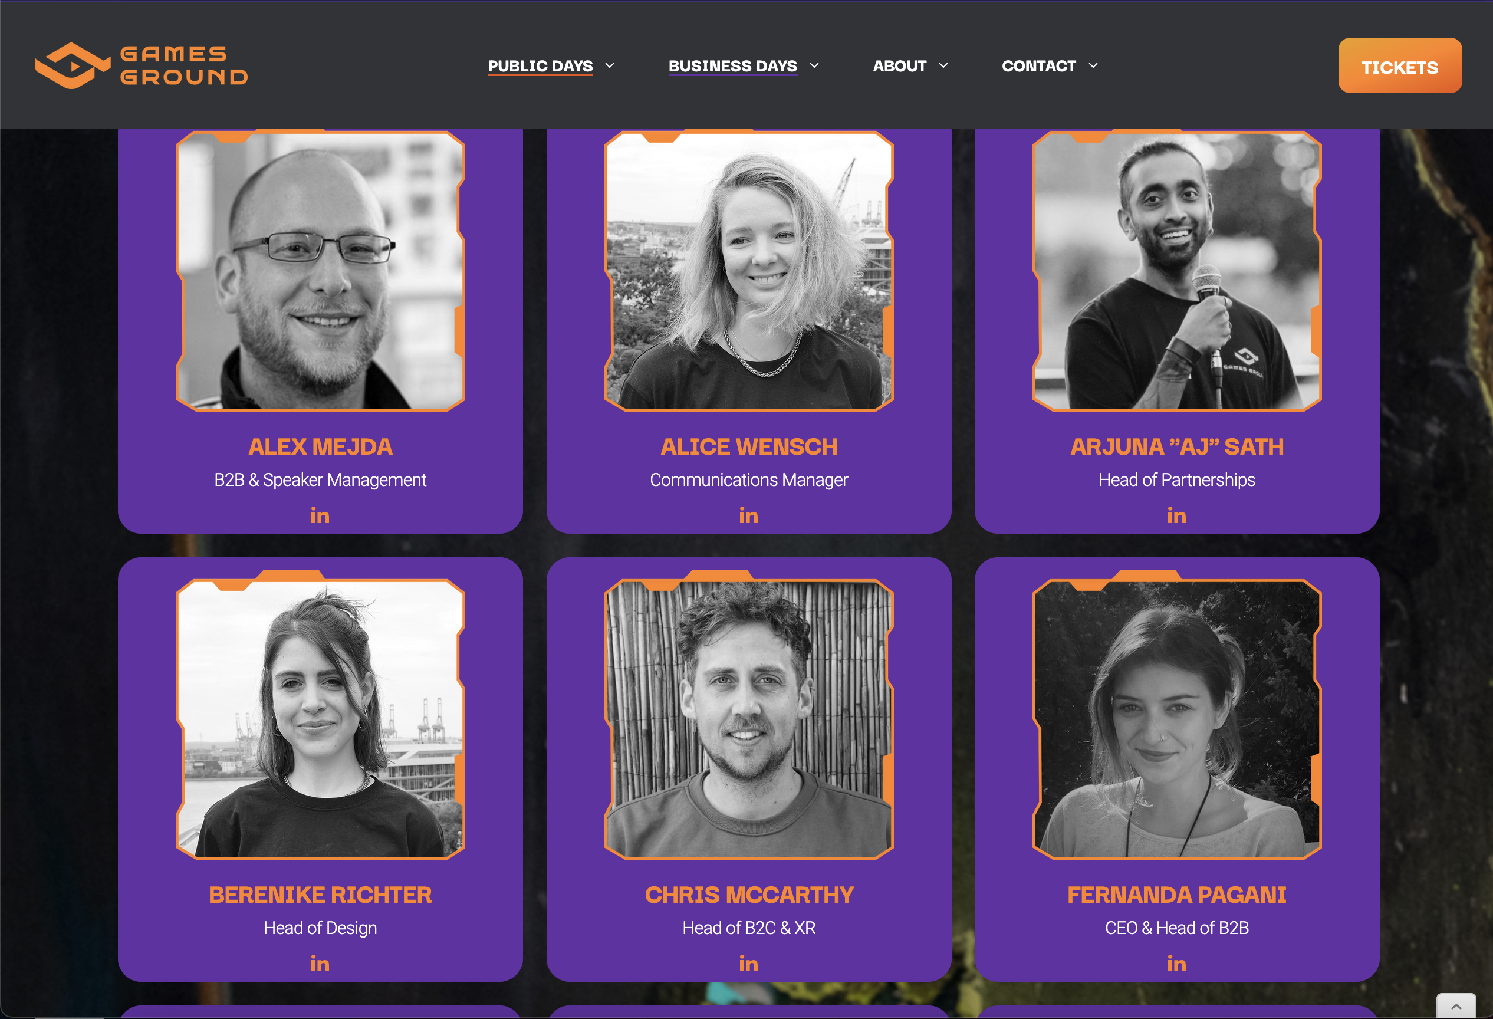Image resolution: width=1493 pixels, height=1019 pixels.
Task: Click the Games Ground logo
Action: tap(142, 65)
